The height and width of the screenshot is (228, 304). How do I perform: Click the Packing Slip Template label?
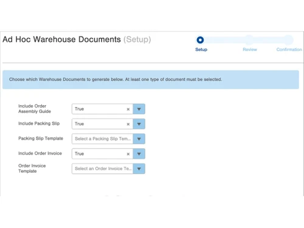point(41,139)
